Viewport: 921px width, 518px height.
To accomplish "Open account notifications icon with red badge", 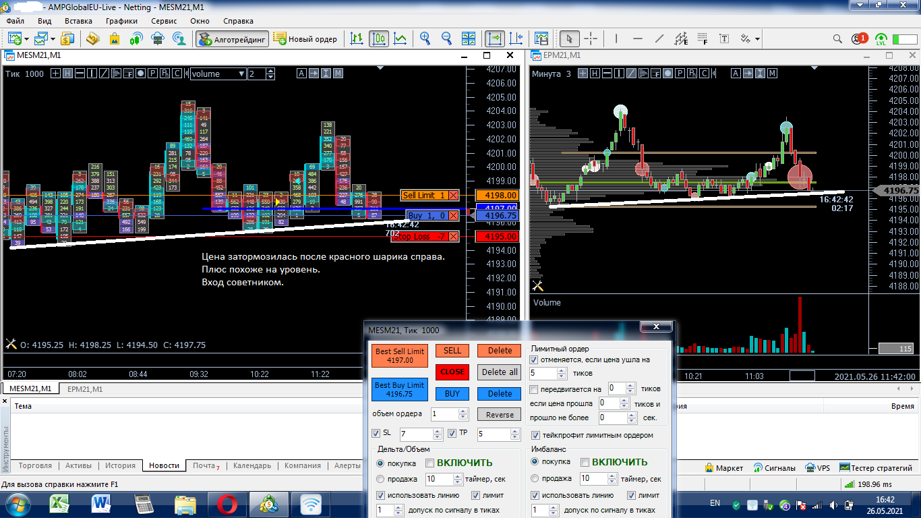I will tap(859, 39).
